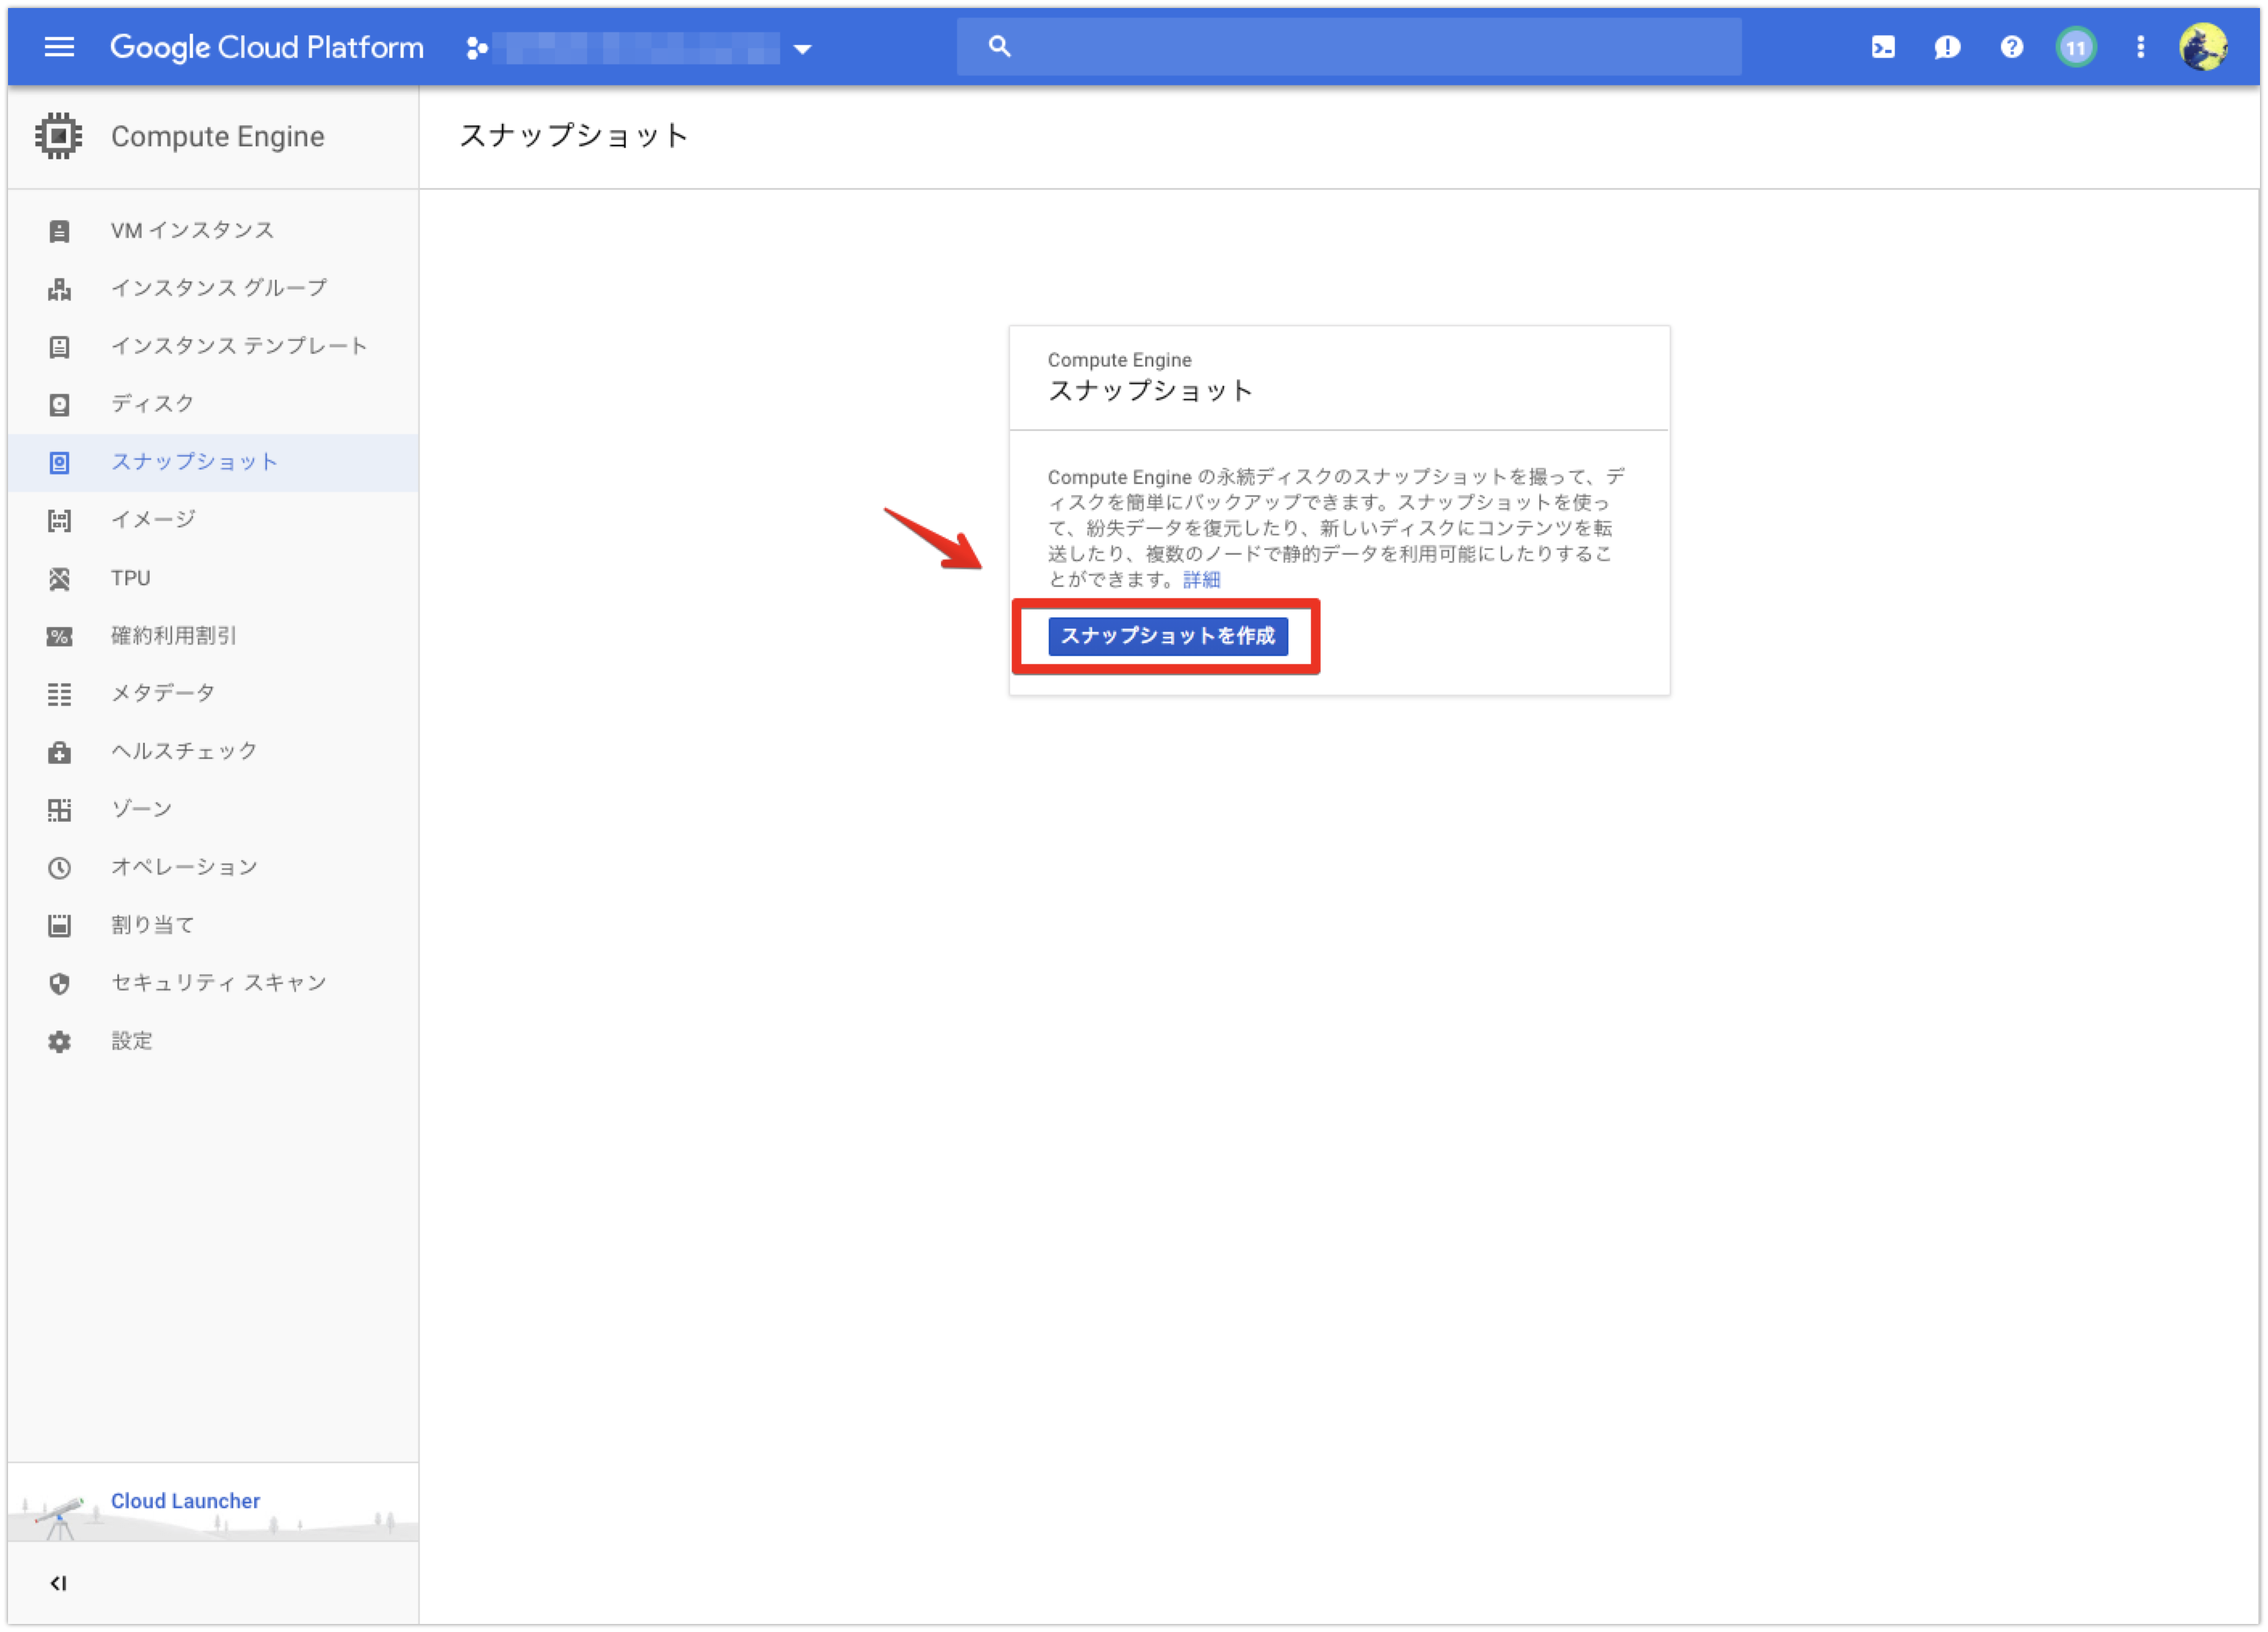Screen dimensions: 2268x1632
Task: Click the VM インスタンス icon
Action: [59, 231]
